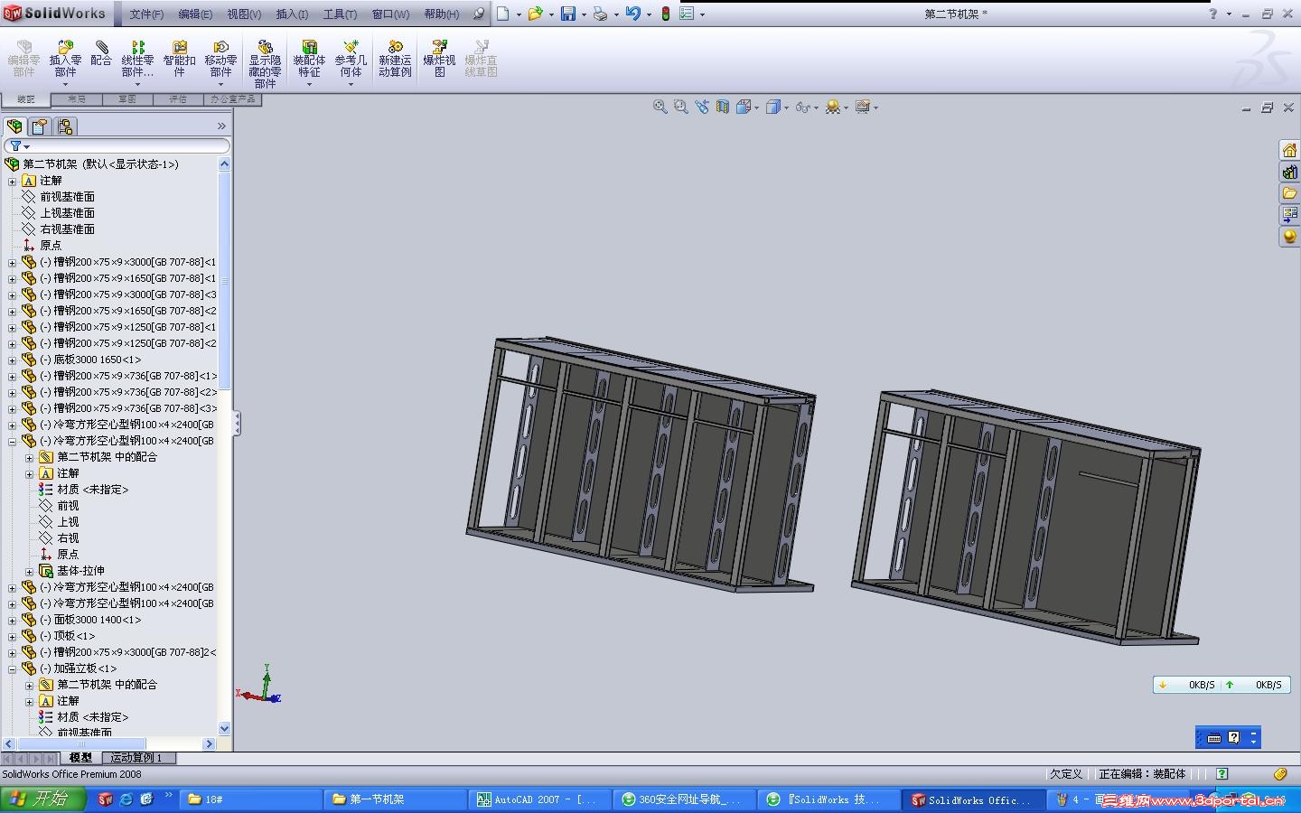This screenshot has width=1301, height=813.
Task: Click Reference Geometry (参考几何体) tool
Action: point(351,59)
